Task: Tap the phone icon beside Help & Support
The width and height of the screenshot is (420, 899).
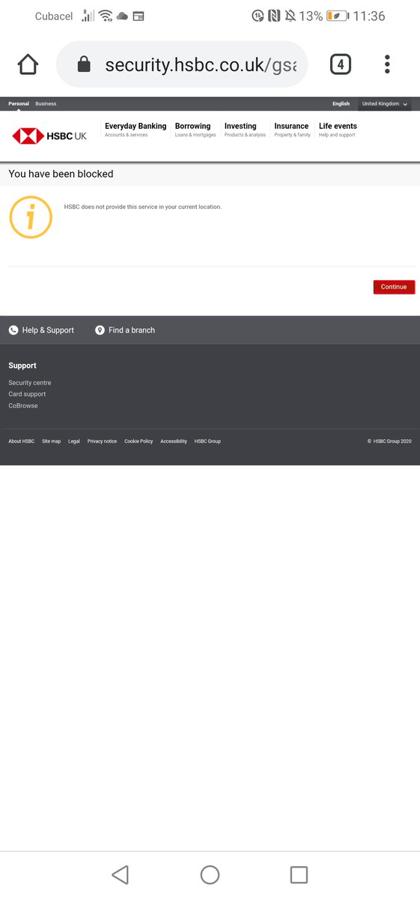Action: 13,330
